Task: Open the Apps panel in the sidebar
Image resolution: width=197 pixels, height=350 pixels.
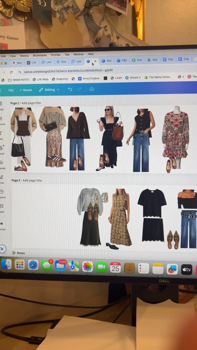Action: tap(2, 208)
